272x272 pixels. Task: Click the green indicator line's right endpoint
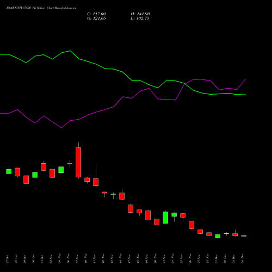tap(245, 95)
